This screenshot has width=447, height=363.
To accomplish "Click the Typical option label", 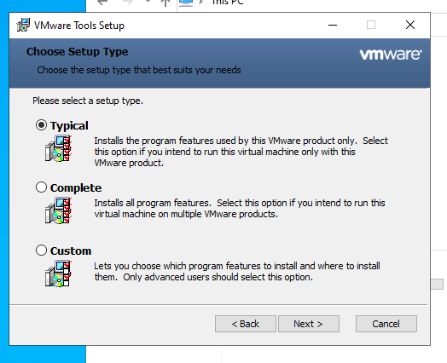I will pyautogui.click(x=69, y=125).
